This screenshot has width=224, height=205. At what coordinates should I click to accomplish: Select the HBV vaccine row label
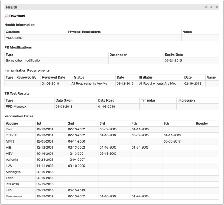point(9,154)
